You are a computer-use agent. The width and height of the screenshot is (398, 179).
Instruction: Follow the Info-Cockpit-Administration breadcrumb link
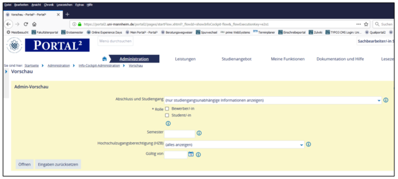99,65
